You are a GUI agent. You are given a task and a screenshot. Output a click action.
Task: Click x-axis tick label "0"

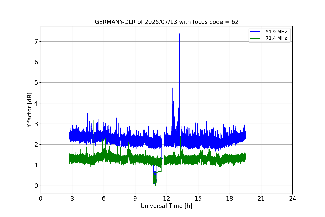pos(41,199)
